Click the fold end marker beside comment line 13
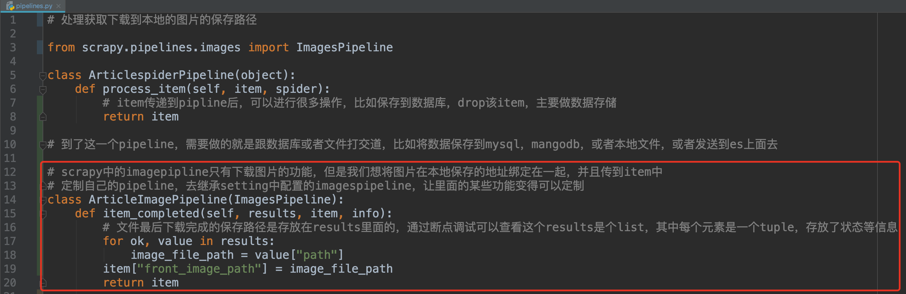Screen dimensions: 906x294 coord(43,186)
